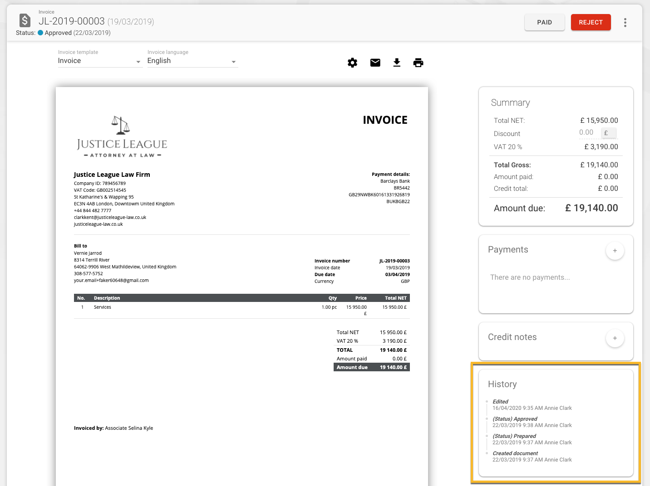Open the Invoice language dropdown
Screen dimensions: 650x486
tap(192, 61)
